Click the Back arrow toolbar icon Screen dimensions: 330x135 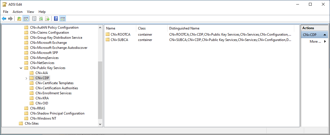(x=4, y=19)
